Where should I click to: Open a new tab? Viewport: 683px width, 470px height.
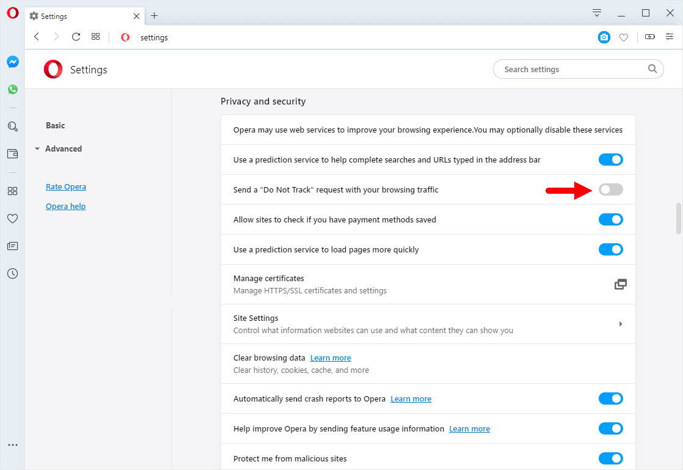click(154, 16)
